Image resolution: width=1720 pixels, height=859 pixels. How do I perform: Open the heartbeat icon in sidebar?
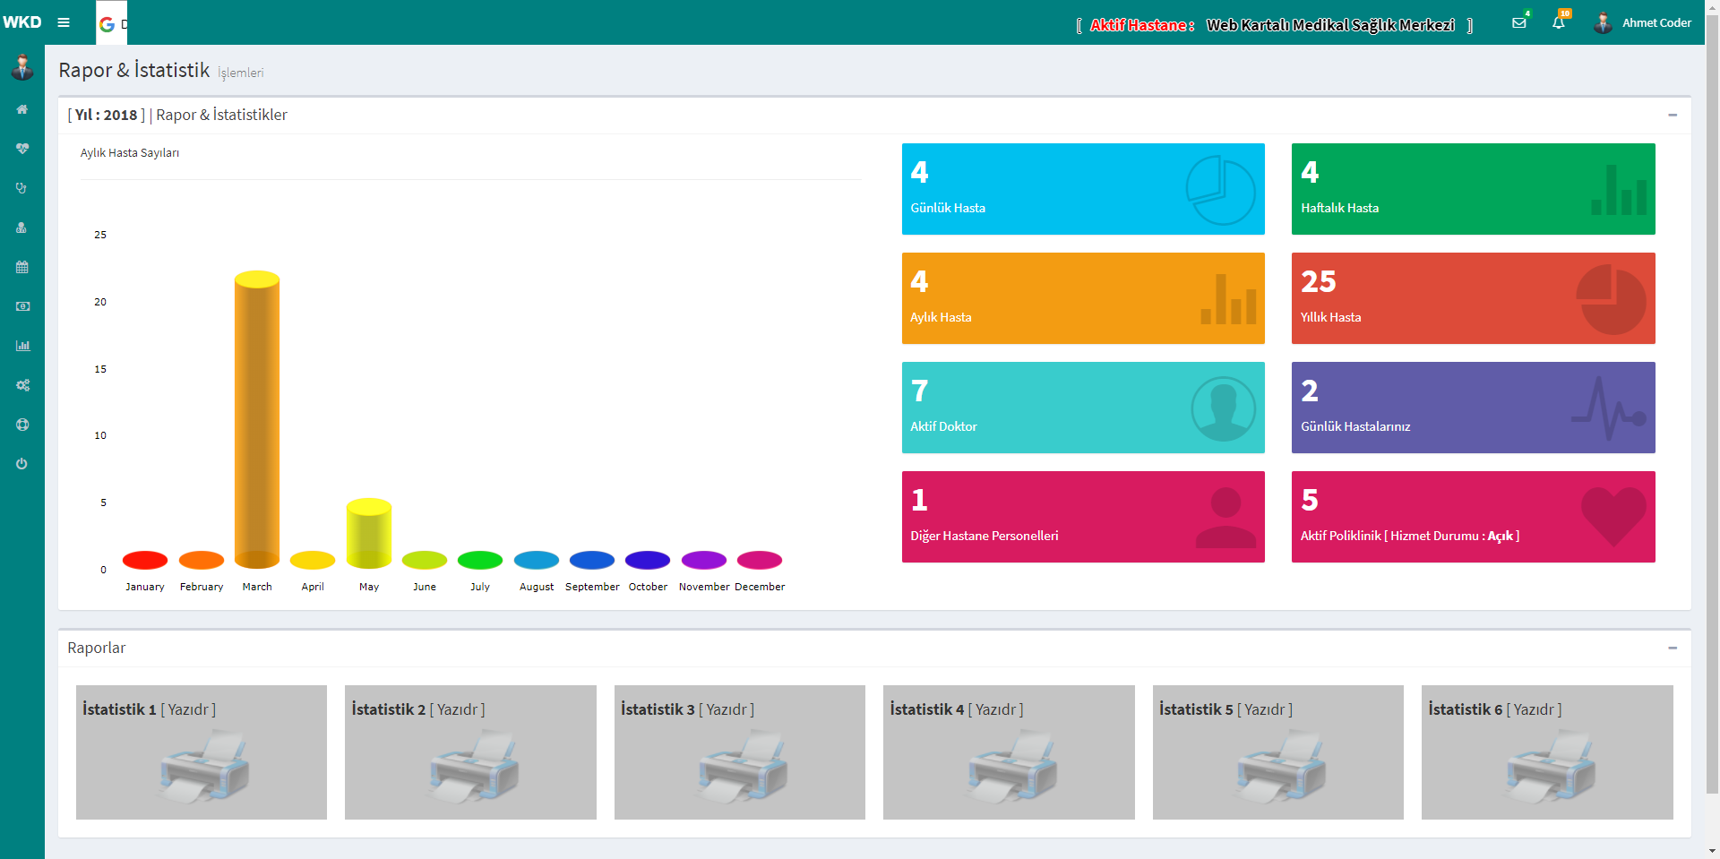pos(22,149)
